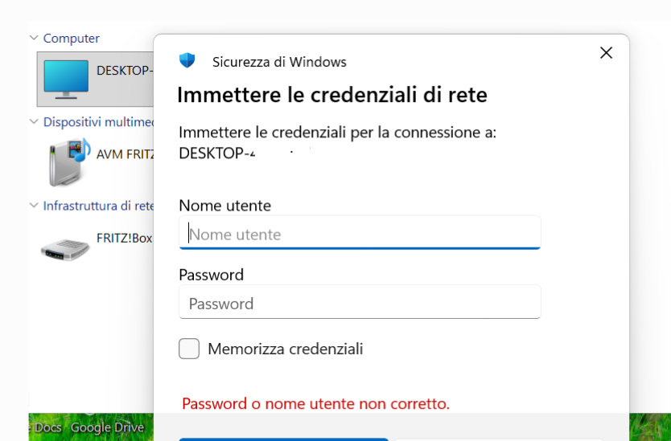
Task: Select the AVM FRITZ media server icon
Action: (70, 162)
